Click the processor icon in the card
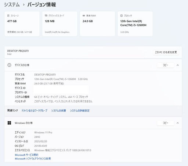Image resolution: width=188 pixels, height=166 pixels. [x=122, y=15]
